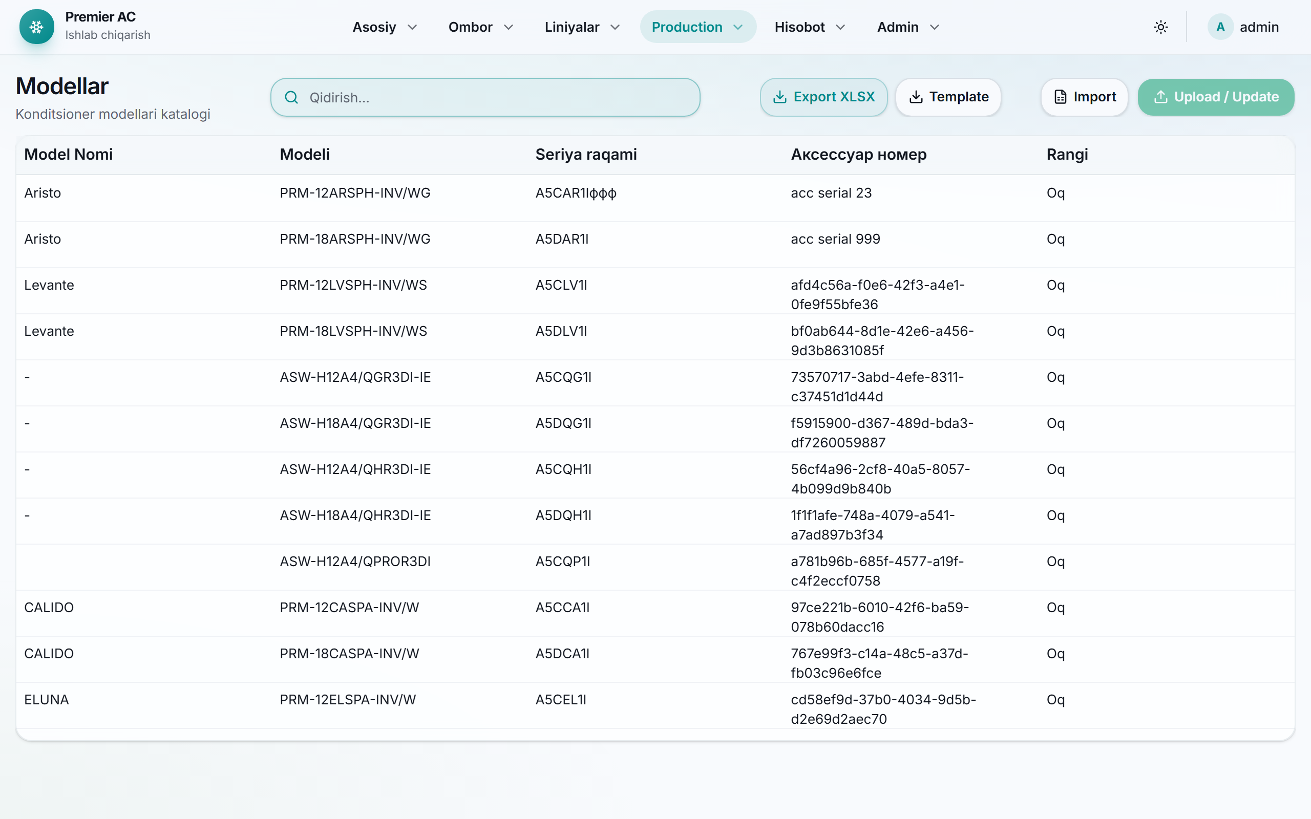Open the admin user profile
This screenshot has height=819, width=1311.
[1244, 27]
